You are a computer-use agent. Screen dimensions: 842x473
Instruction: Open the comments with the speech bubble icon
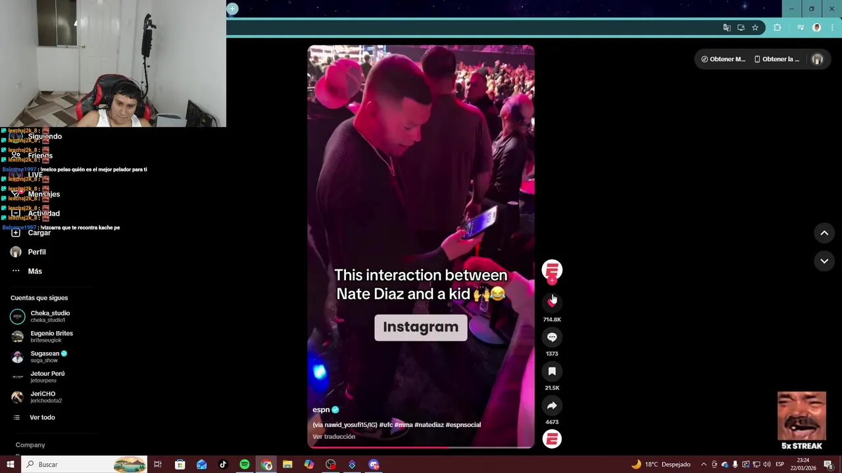552,337
